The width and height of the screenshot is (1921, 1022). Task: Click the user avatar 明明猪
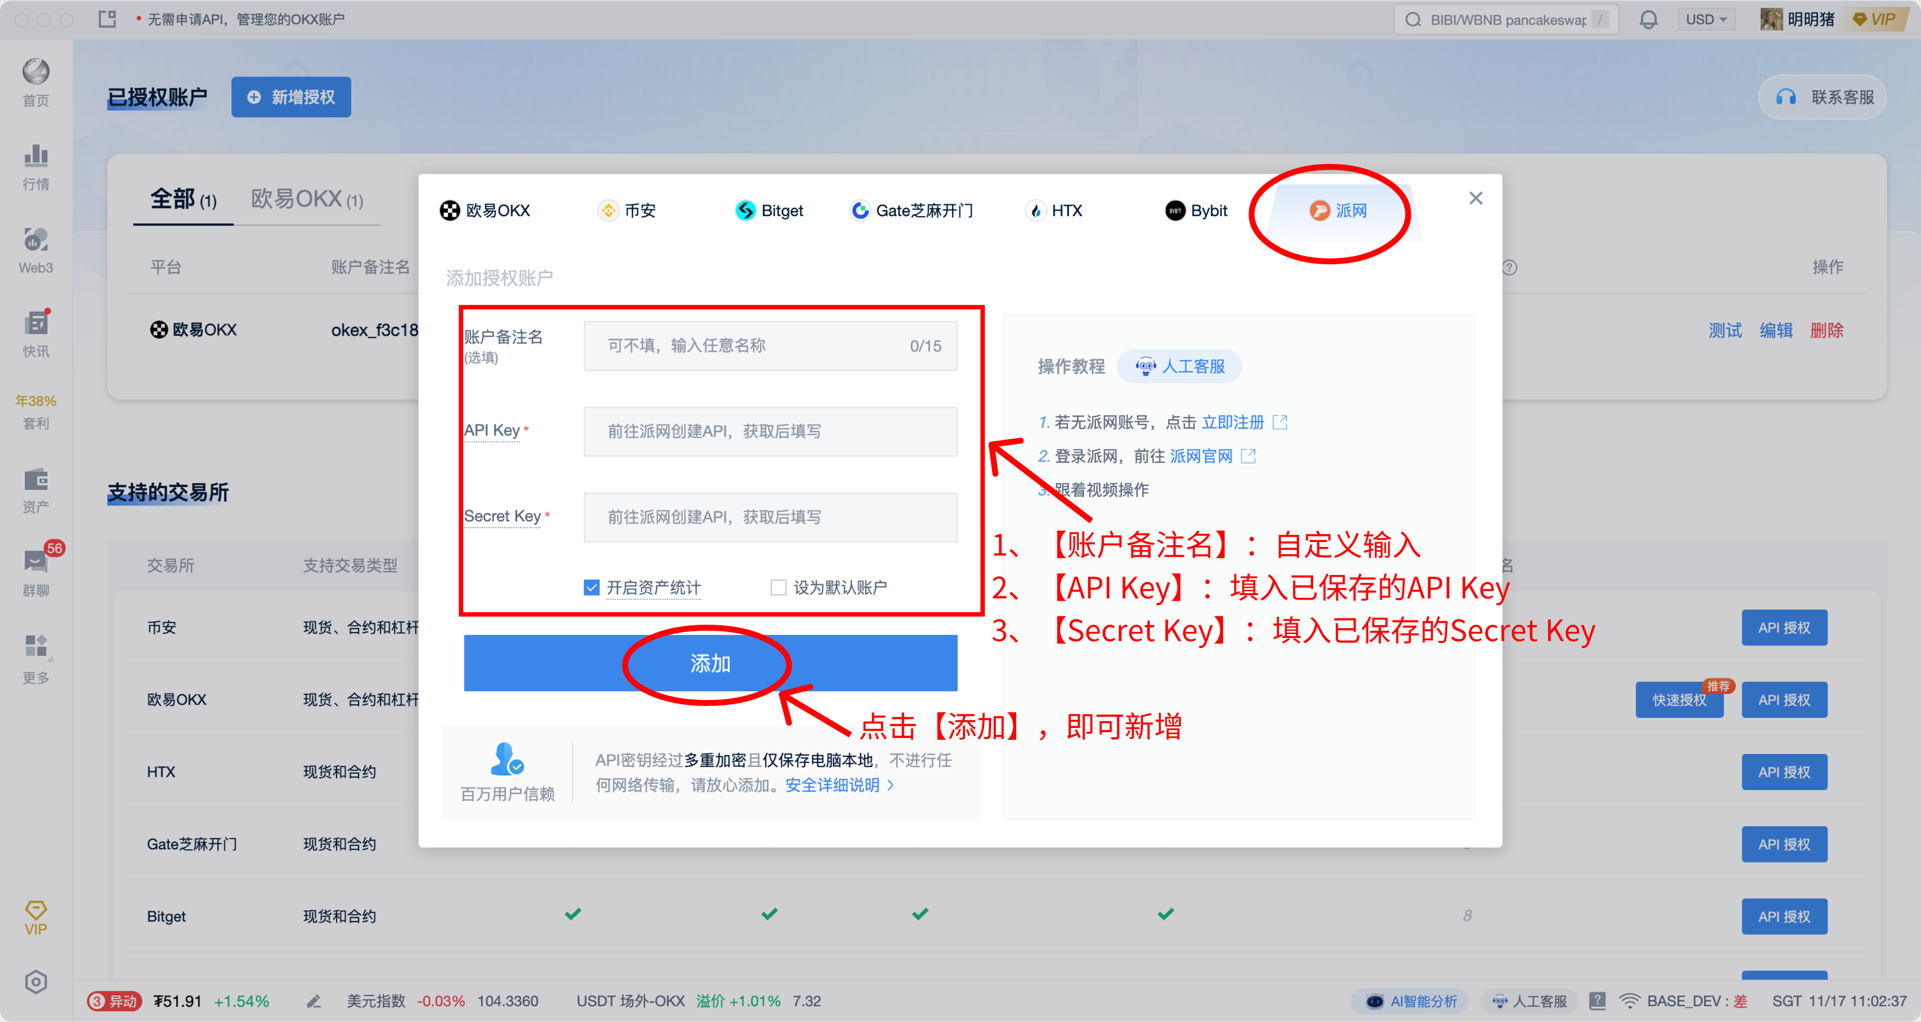[x=1771, y=19]
